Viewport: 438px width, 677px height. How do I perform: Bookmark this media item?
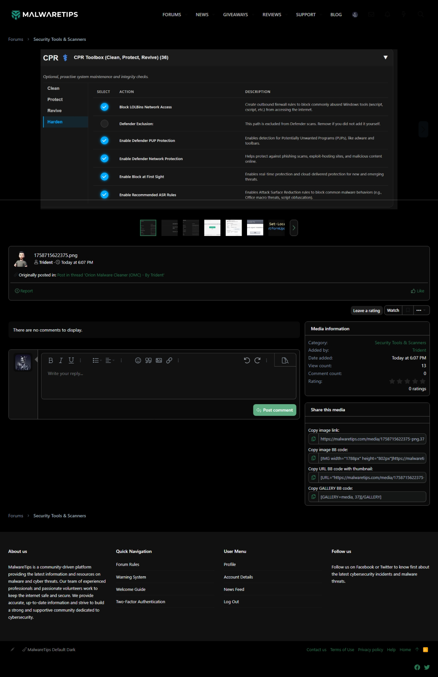(x=408, y=310)
